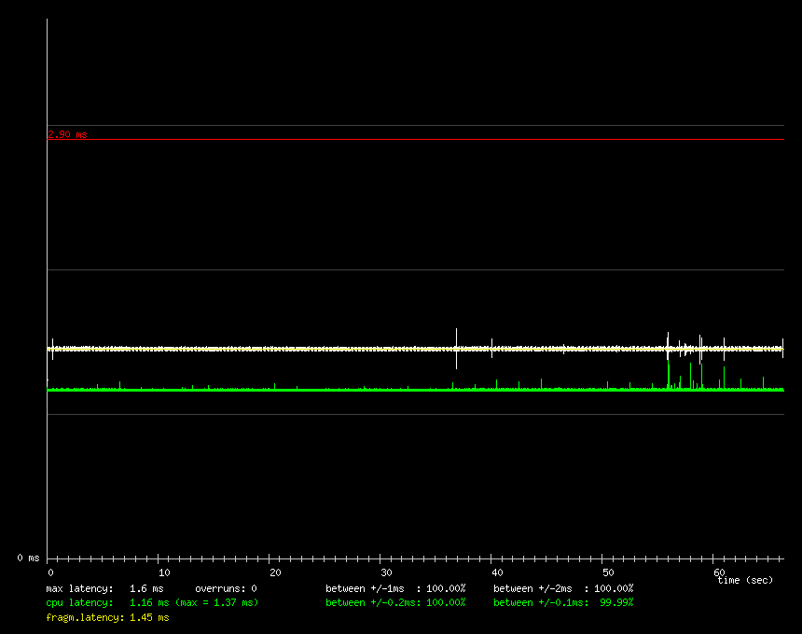Image resolution: width=802 pixels, height=634 pixels.
Task: Click the white latency spike near 36 seconds
Action: point(456,347)
